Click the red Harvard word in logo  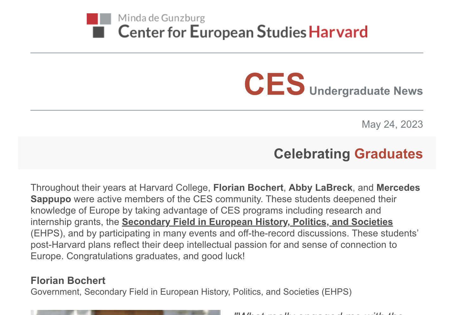[338, 32]
